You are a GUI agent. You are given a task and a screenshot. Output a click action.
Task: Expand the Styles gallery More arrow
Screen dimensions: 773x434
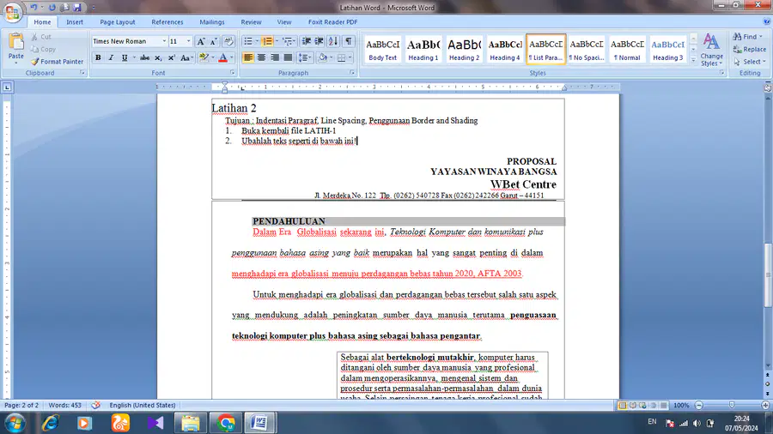693,59
